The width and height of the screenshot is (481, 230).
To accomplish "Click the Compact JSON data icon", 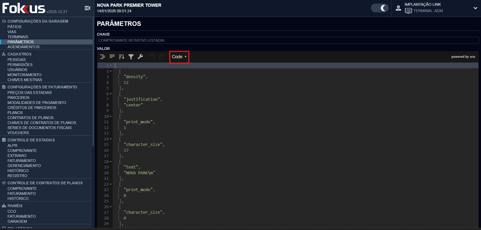I will 112,57.
